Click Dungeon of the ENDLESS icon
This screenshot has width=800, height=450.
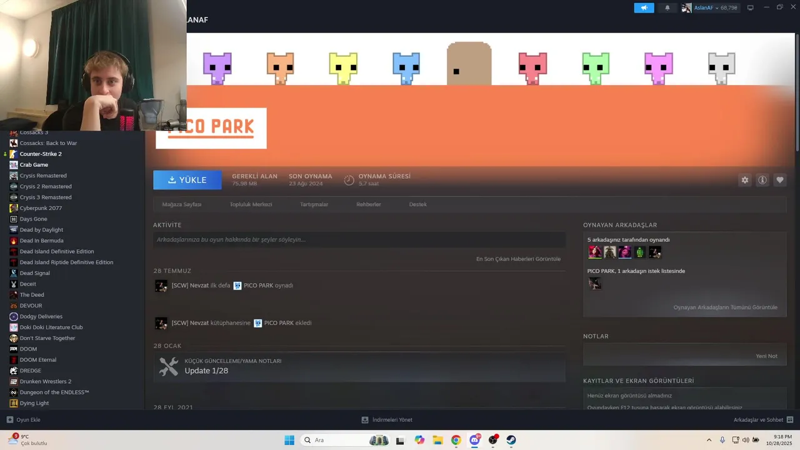pos(14,392)
